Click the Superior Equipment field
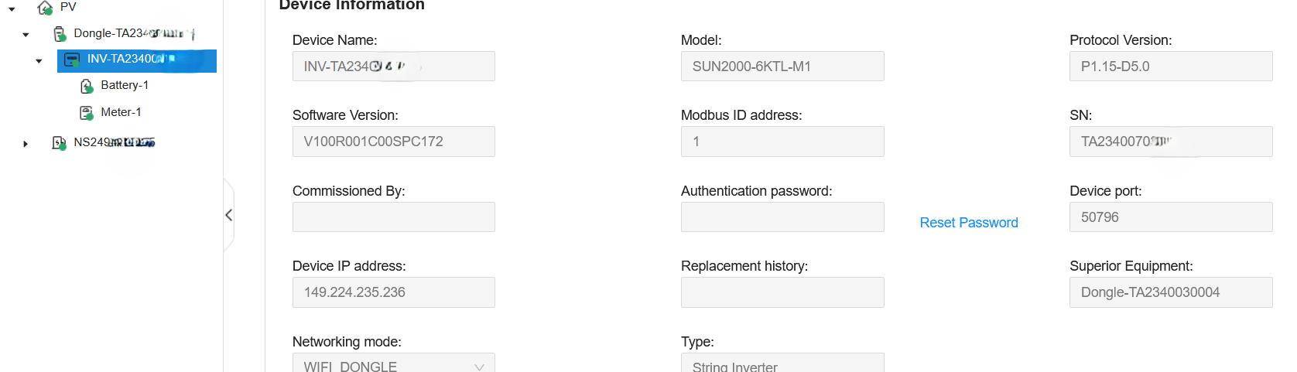Image resolution: width=1297 pixels, height=372 pixels. tap(1170, 292)
